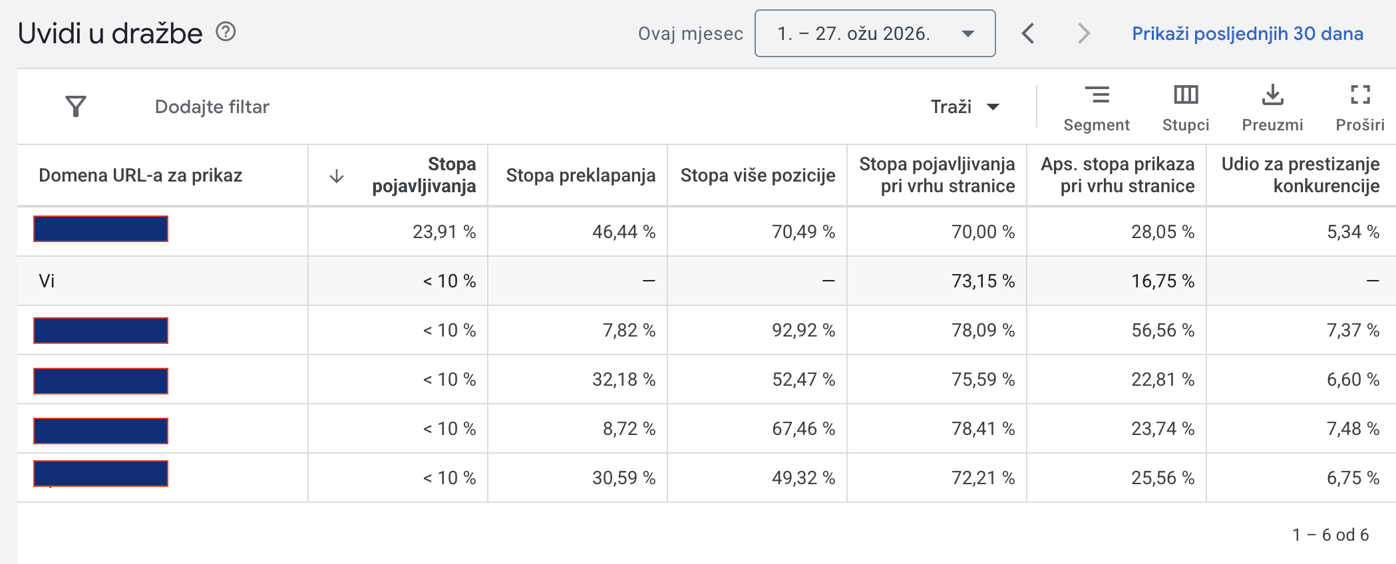Image resolution: width=1396 pixels, height=564 pixels.
Task: Sort by Domena URL-a za prikaz
Action: pos(140,176)
